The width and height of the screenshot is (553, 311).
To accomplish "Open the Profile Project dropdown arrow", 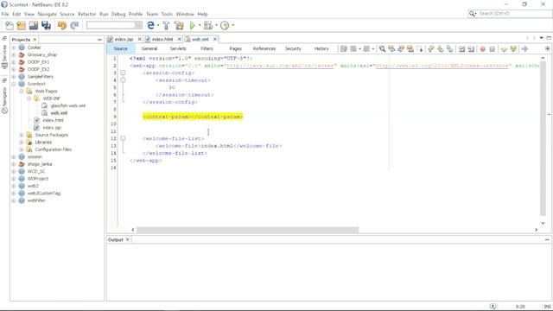I will click(x=232, y=25).
